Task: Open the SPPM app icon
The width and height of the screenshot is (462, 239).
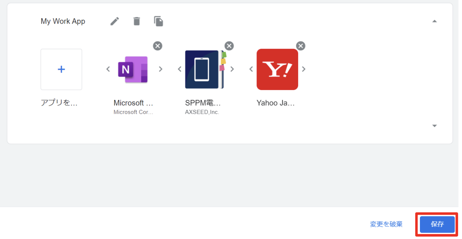Action: tap(206, 69)
